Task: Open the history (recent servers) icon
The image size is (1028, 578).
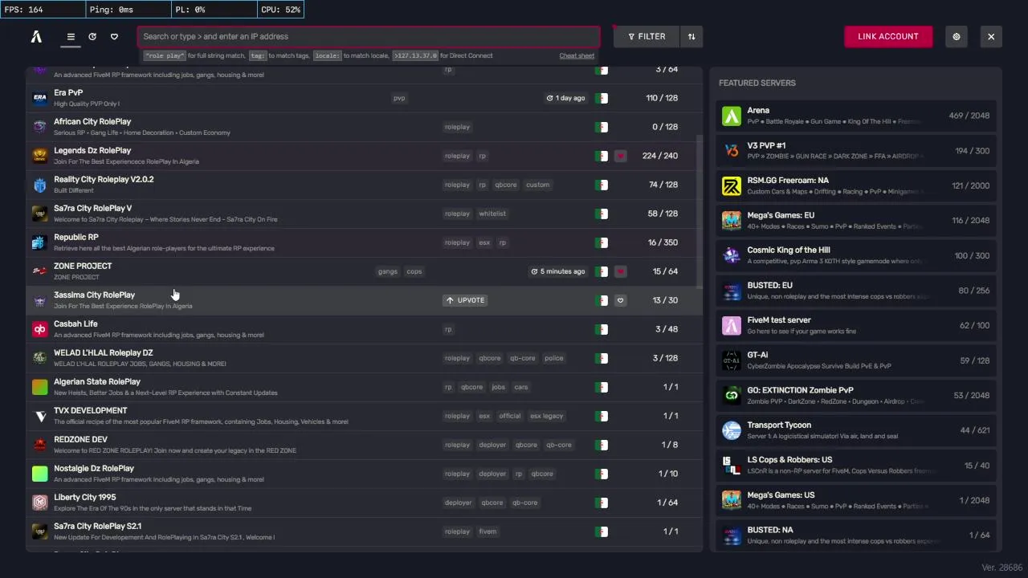Action: (x=92, y=36)
